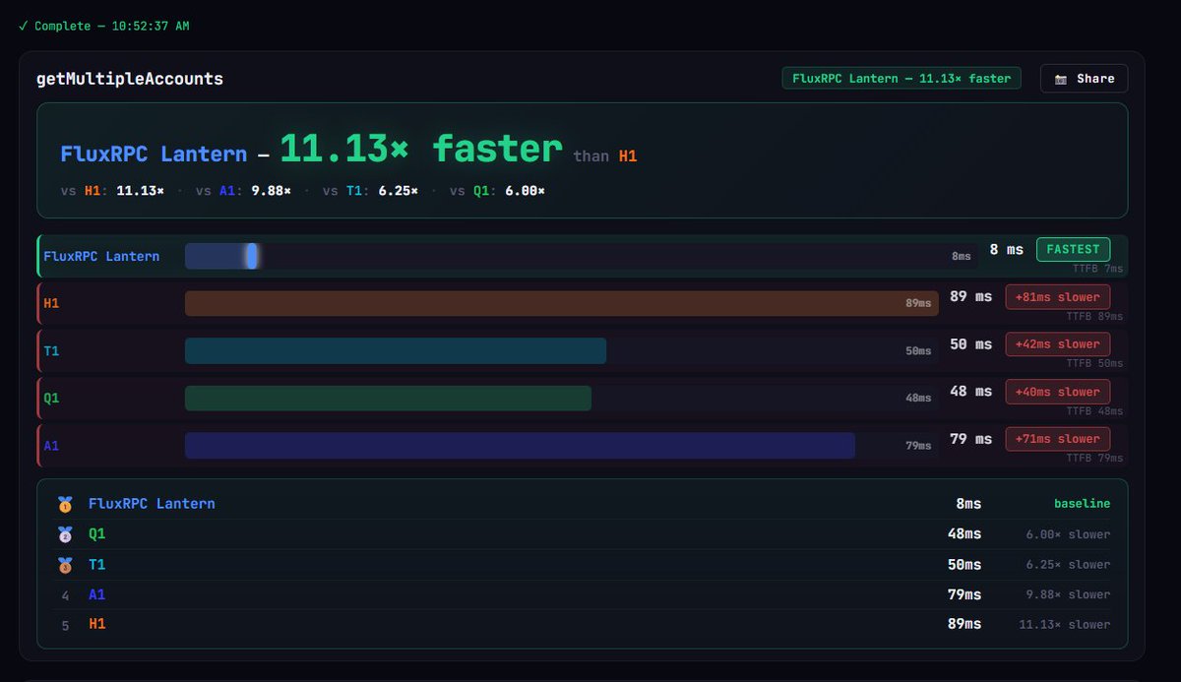Click the 'FluxRPC Lantern — 11.13× faster' badge

click(901, 78)
